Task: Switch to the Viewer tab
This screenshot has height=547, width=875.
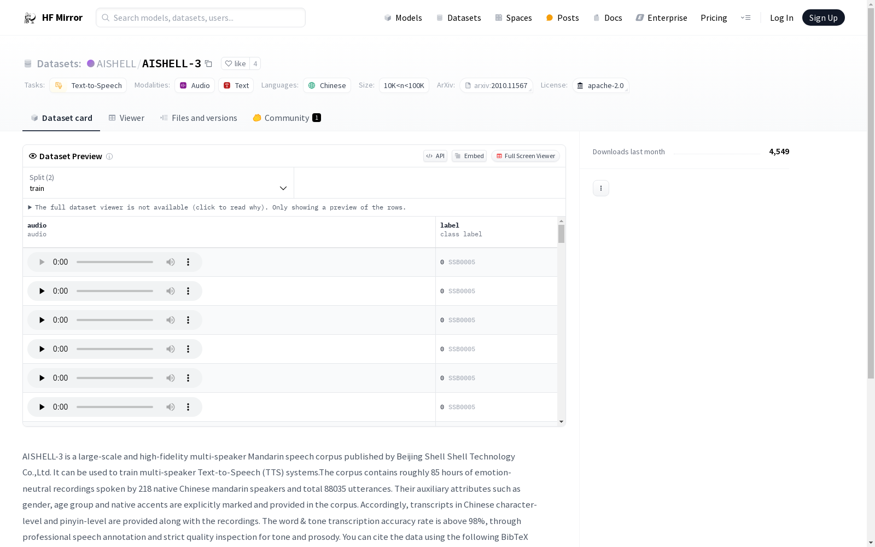Action: click(x=126, y=118)
